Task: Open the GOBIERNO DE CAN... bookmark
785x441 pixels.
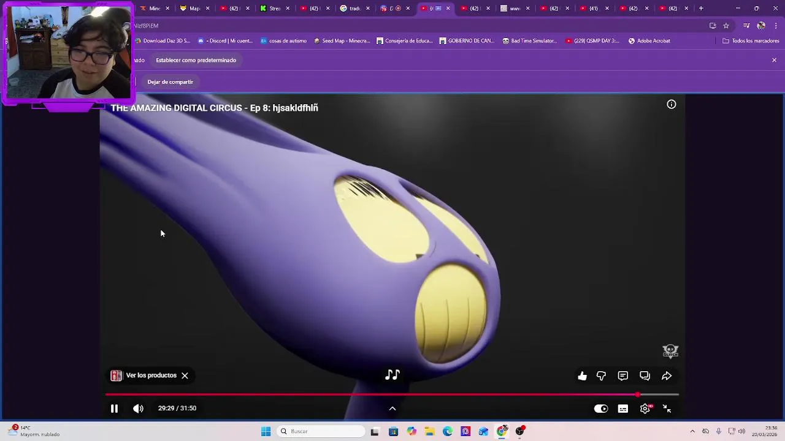Action: (467, 41)
